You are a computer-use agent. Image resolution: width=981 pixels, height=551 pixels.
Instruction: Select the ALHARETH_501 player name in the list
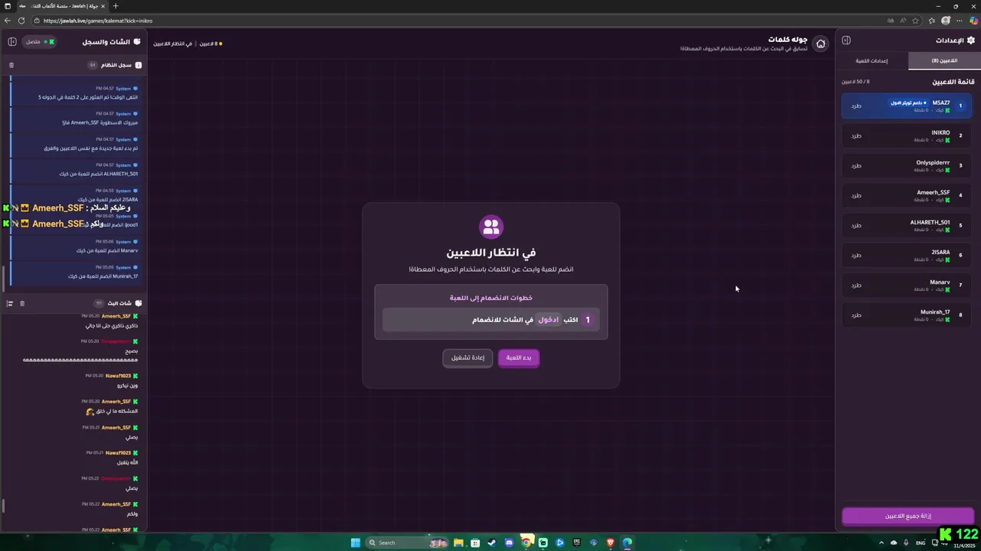[930, 223]
